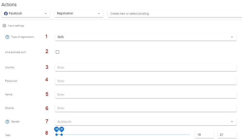Open the Gender selection dropdown
Viewport: 242px width, 140px height.
146,122
